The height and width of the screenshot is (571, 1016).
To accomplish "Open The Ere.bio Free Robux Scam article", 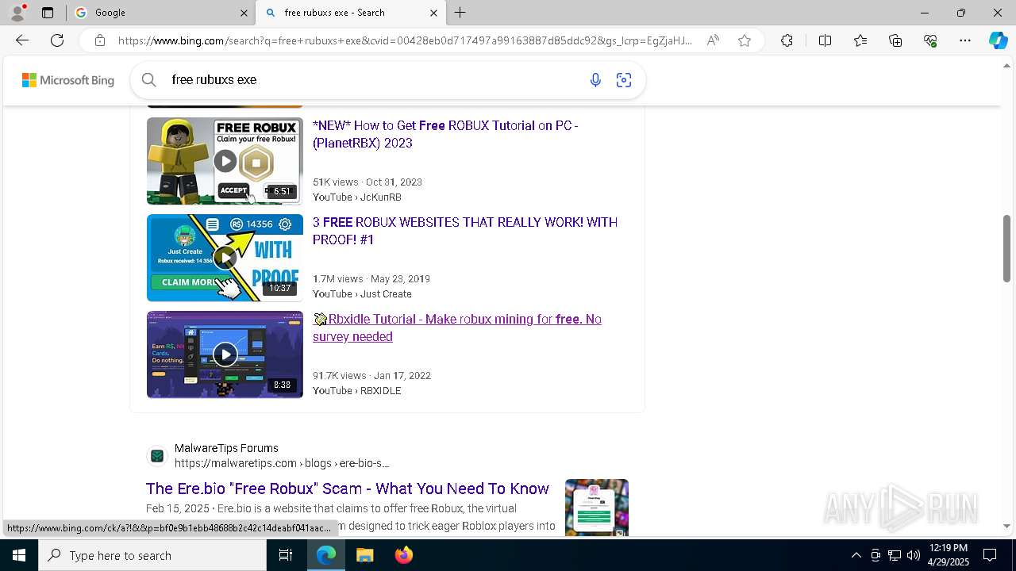I will click(x=348, y=489).
